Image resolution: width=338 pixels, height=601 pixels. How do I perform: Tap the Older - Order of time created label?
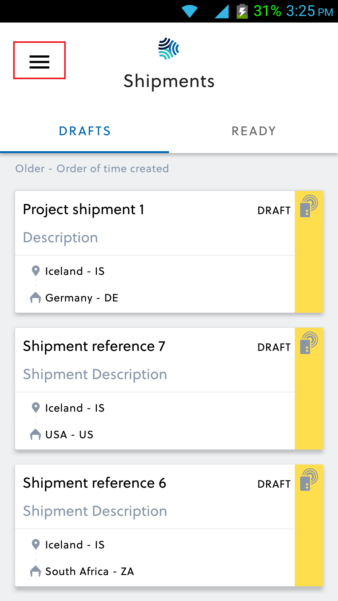(92, 169)
